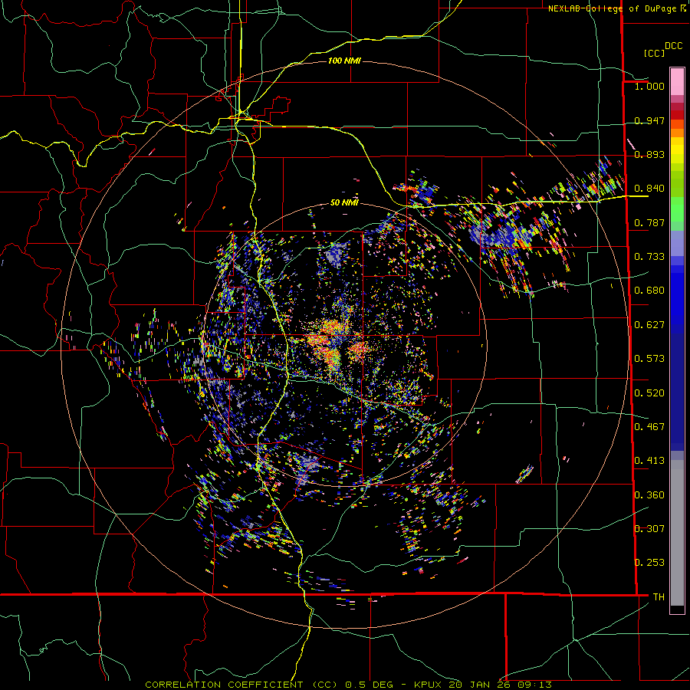Click the 0.733 scale value

(649, 257)
